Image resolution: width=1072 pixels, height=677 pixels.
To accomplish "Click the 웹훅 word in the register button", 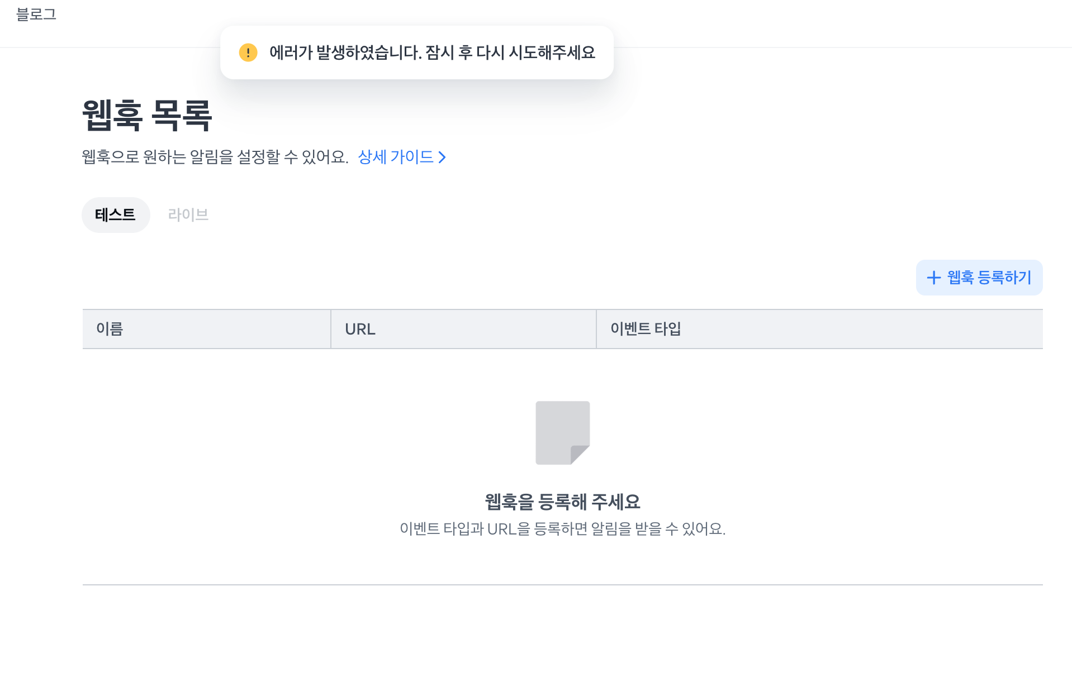I will pyautogui.click(x=960, y=278).
